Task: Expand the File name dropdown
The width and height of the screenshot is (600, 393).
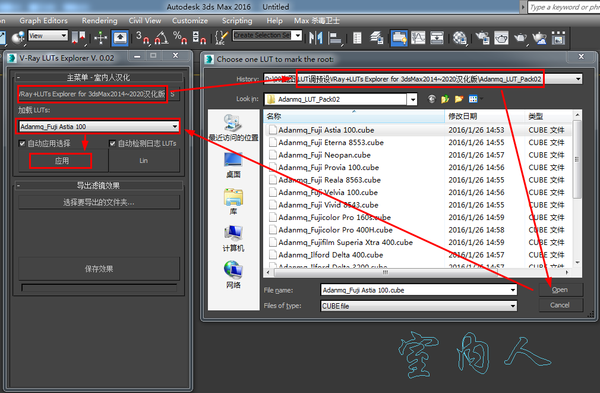Action: click(513, 290)
